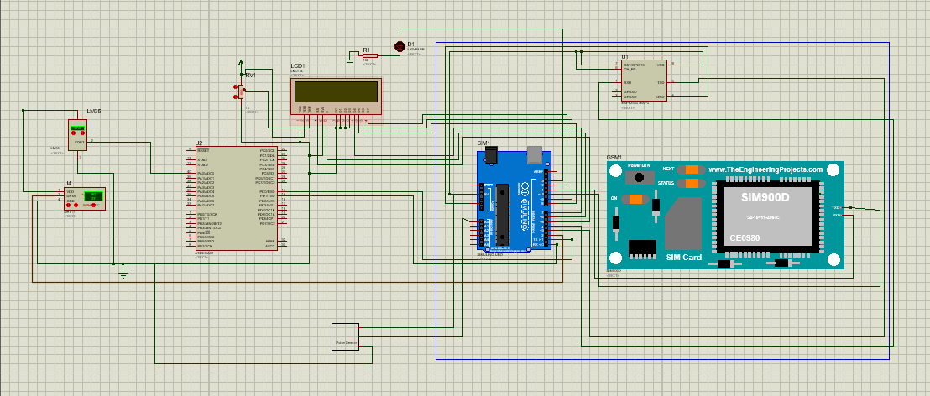Click the CE0980 text on the chip
Image resolution: width=930 pixels, height=396 pixels.
(745, 237)
